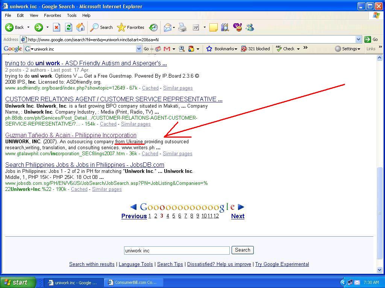This screenshot has width=385, height=288.
Task: Open Cached link for asdfriendly.org result
Action: [x=150, y=88]
